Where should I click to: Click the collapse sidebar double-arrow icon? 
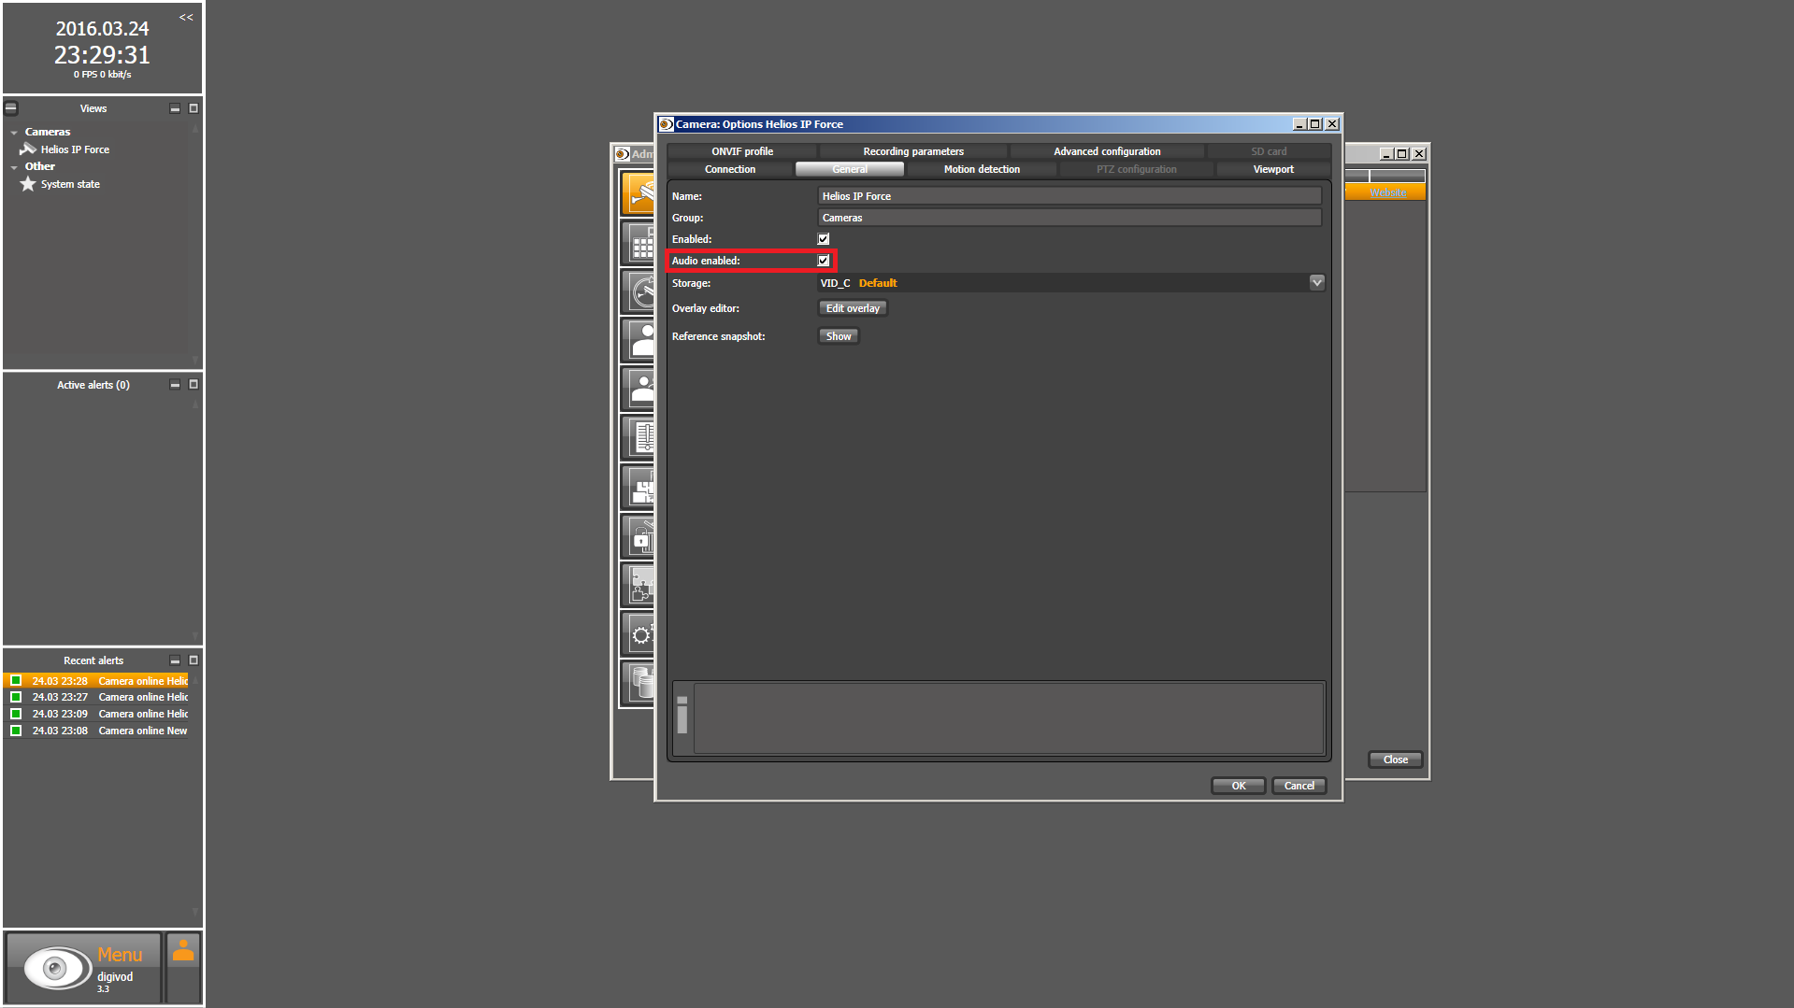(186, 17)
